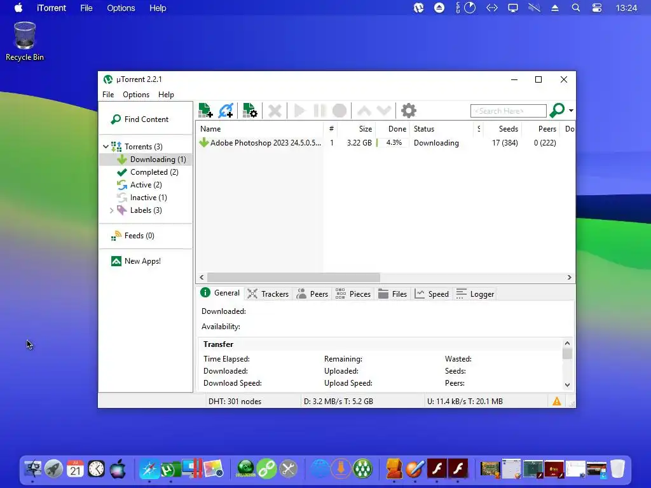Click the muted volume icon in the menu bar
The image size is (651, 488).
534,8
